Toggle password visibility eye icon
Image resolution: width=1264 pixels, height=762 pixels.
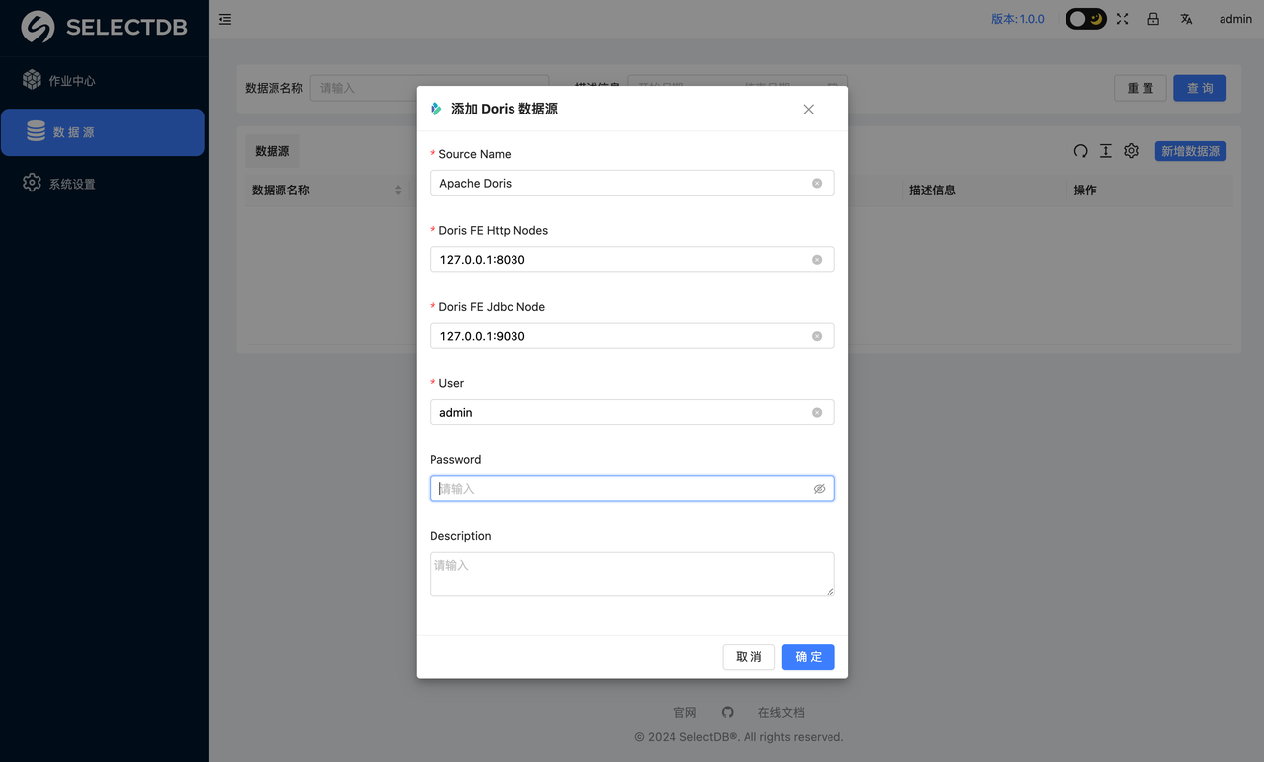pos(819,489)
